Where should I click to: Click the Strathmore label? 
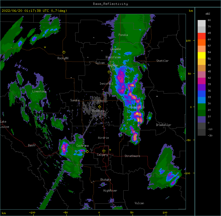pos(132,156)
